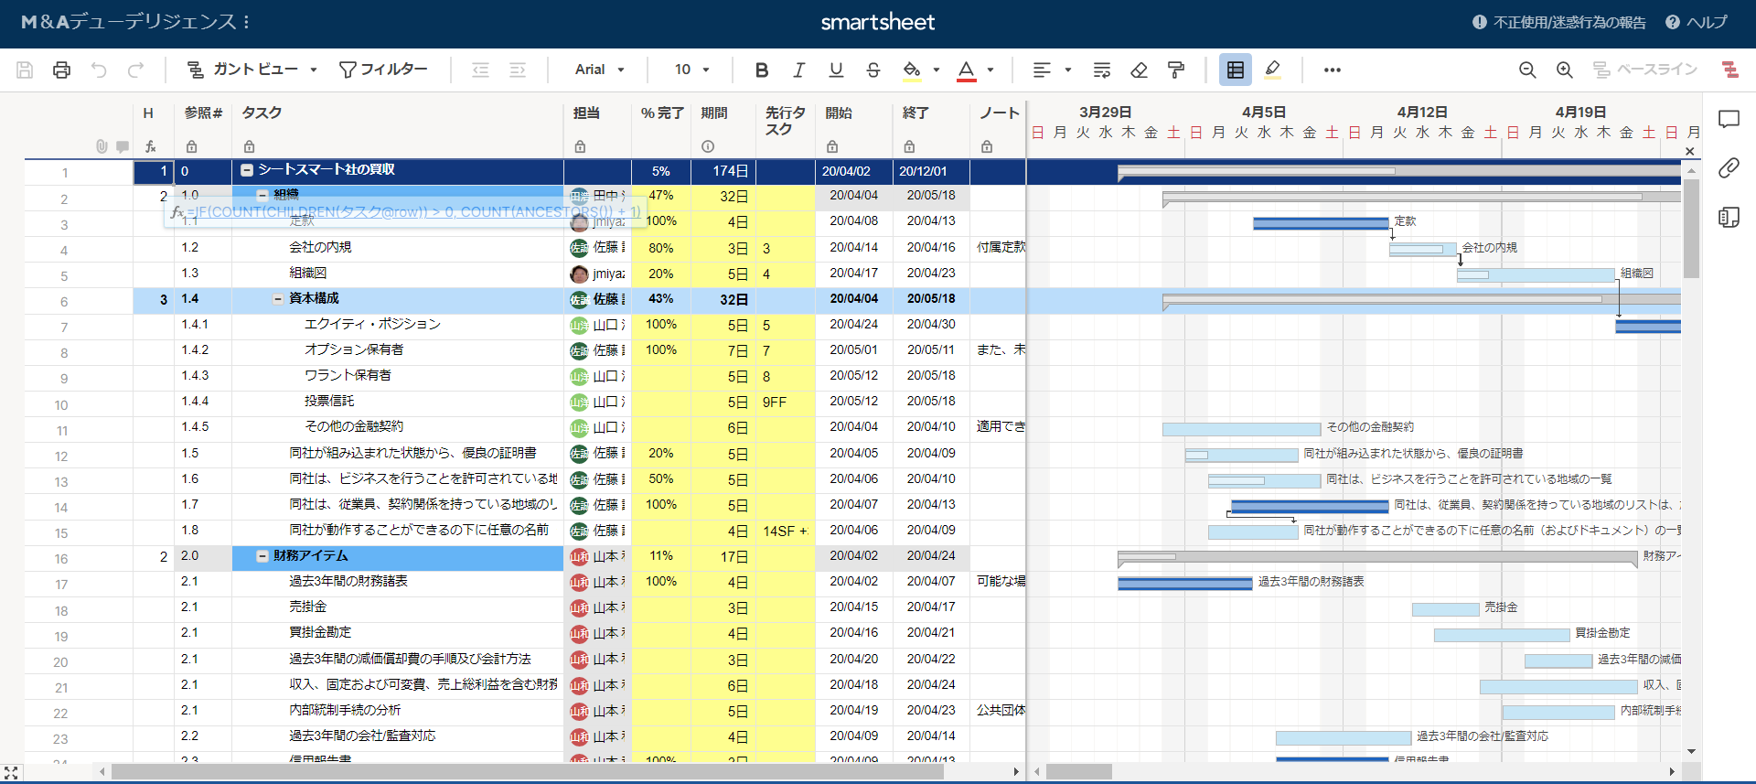1756x784 pixels.
Task: Open the ヘルプ menu
Action: [x=1697, y=22]
